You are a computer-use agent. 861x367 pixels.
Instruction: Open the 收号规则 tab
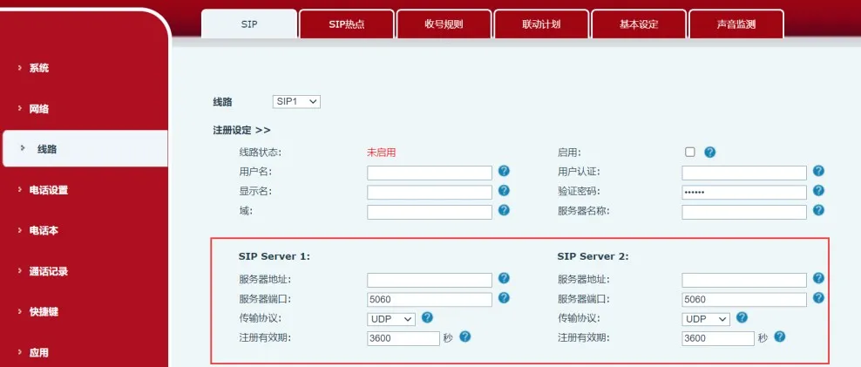[x=444, y=24]
